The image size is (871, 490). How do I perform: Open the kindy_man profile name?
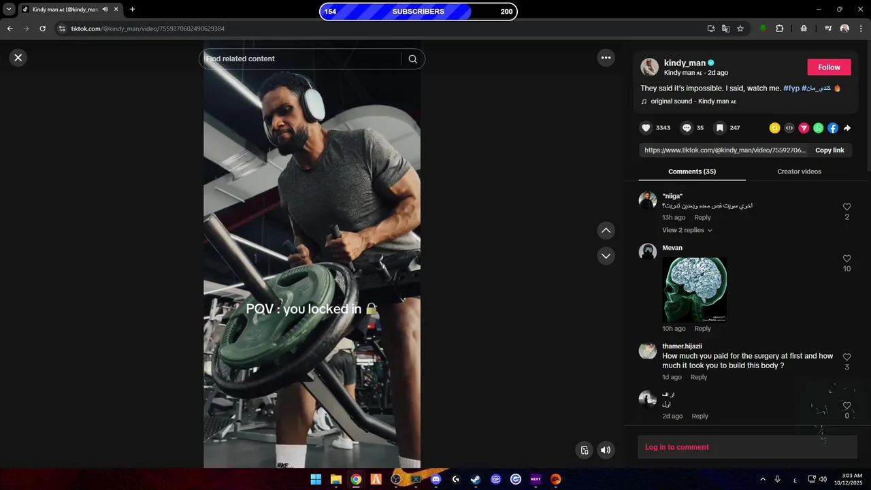click(x=685, y=63)
